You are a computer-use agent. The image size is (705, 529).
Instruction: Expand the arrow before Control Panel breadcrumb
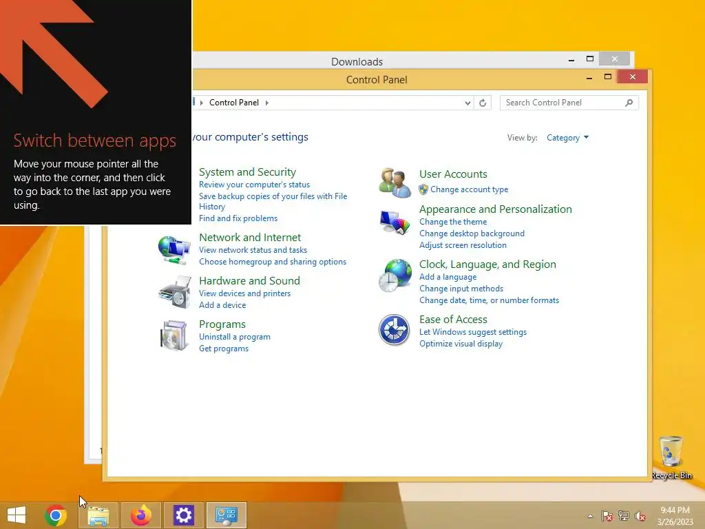pos(202,103)
